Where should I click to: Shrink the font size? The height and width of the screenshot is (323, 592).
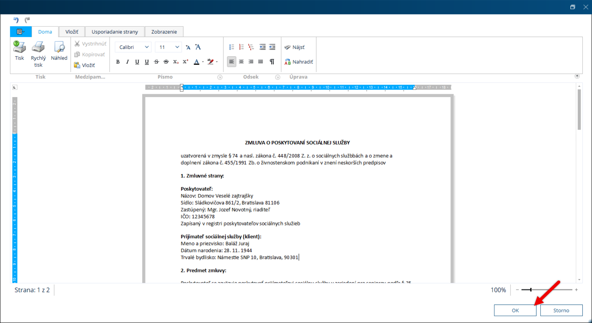[x=188, y=47]
